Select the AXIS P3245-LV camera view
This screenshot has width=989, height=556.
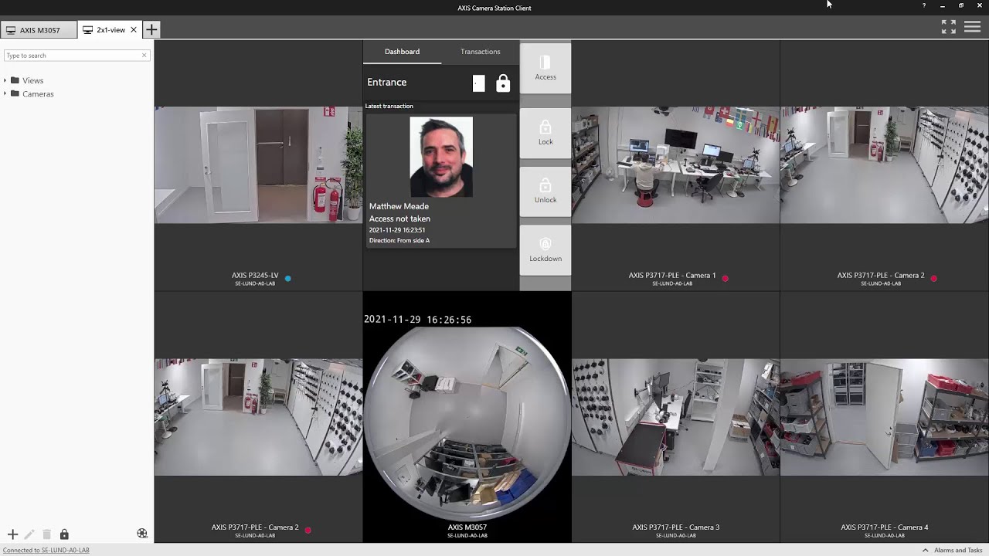click(258, 165)
